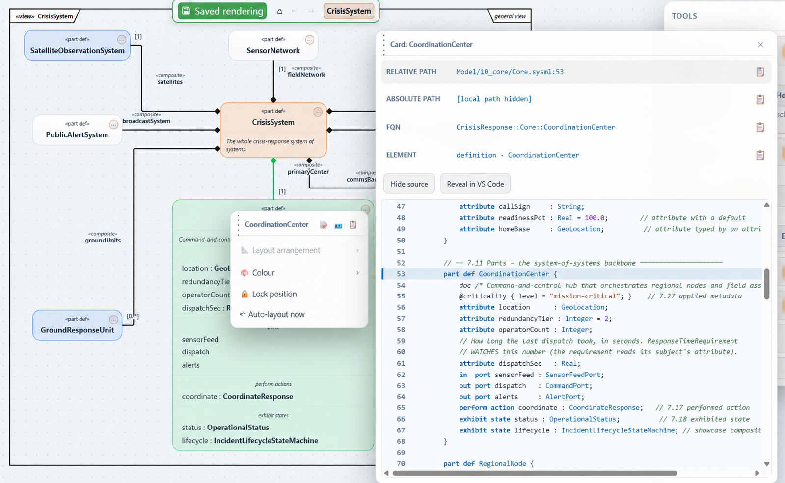
Task: Click the forward arrow in the breadcrumb bar
Action: pos(310,11)
